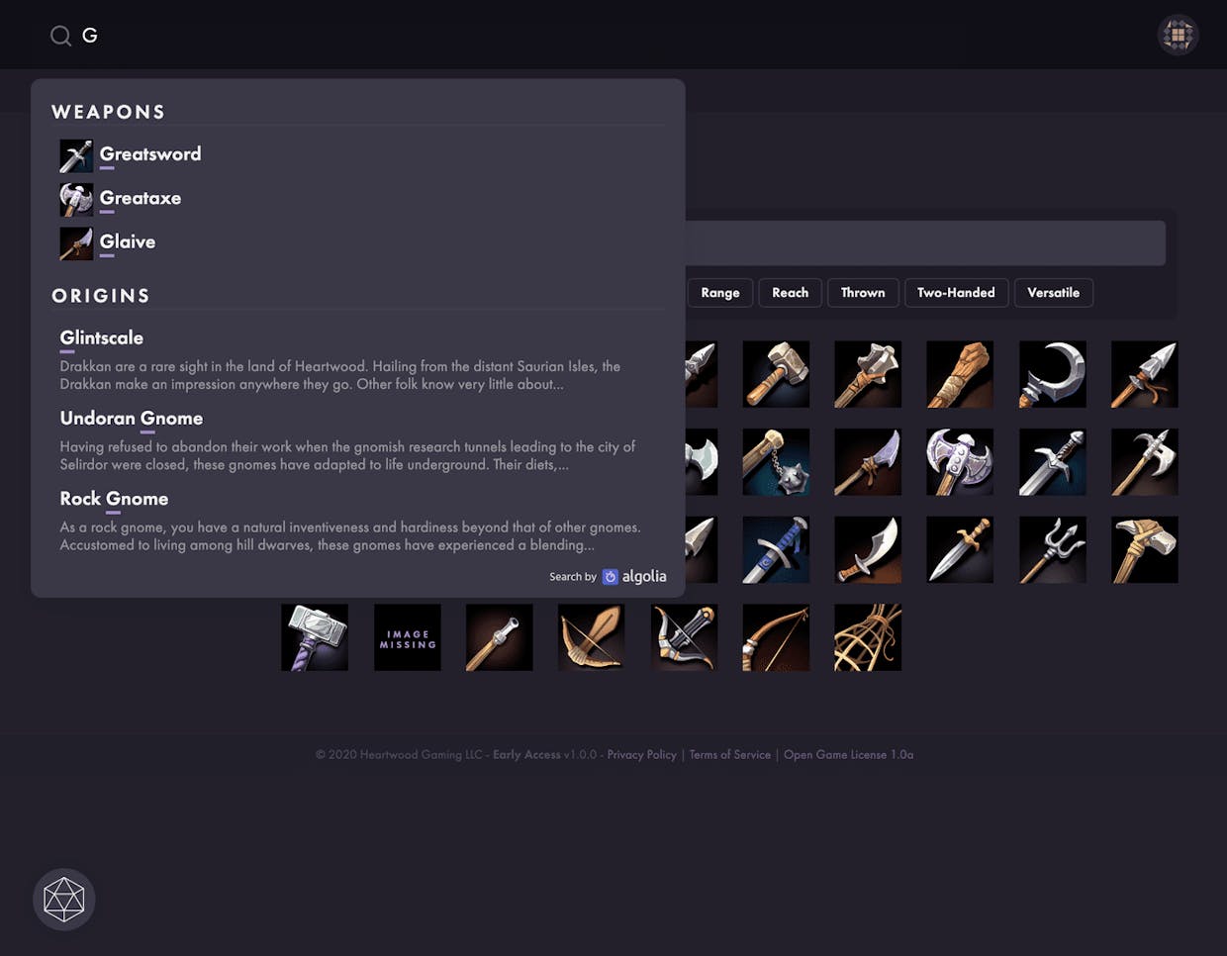
Task: Open the purple-handled warhammer tile
Action: tap(315, 637)
